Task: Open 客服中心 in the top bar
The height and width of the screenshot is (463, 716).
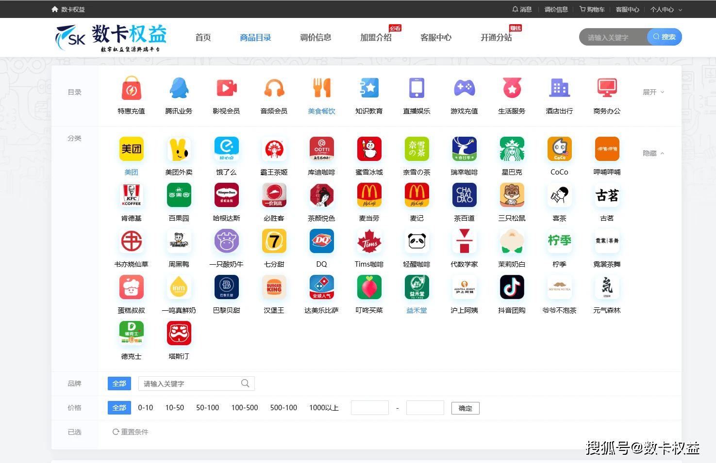Action: 627,9
